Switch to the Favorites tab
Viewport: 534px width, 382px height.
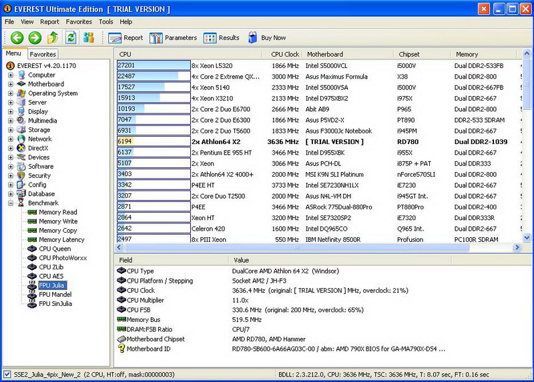[43, 54]
